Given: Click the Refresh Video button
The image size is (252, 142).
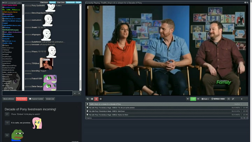Looking at the screenshot, I should tap(218, 99).
